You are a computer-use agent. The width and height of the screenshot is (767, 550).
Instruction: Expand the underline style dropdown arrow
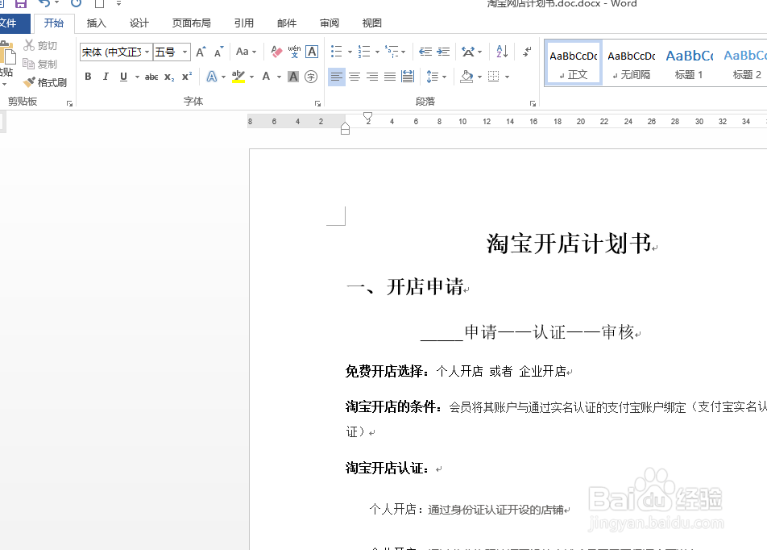tap(137, 77)
